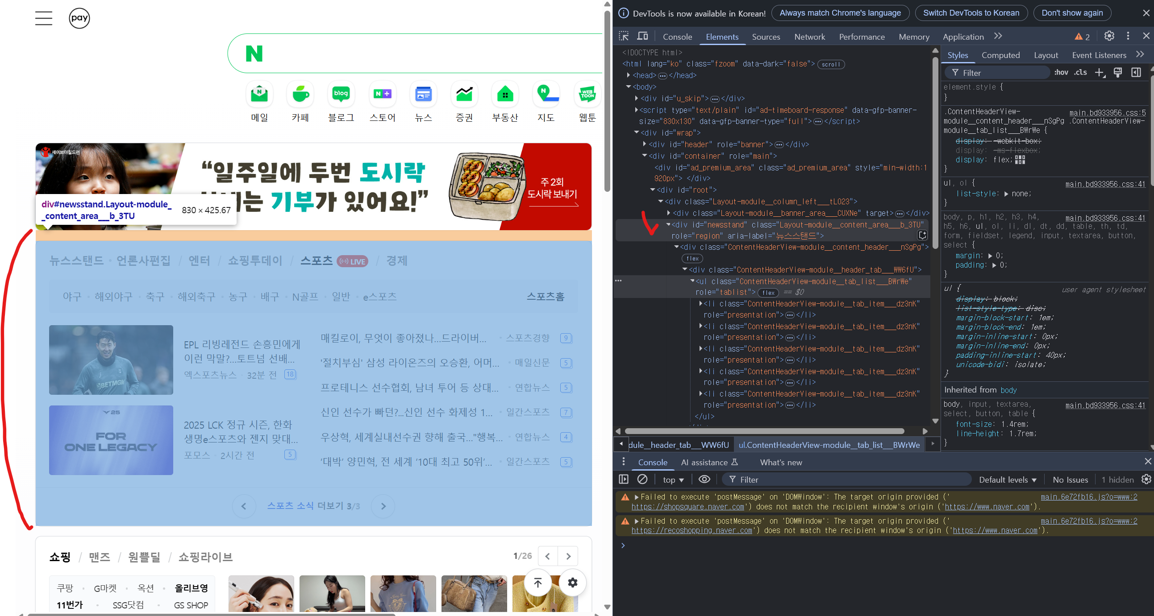Click Switch DevTools to Korean button
1154x616 pixels.
[x=971, y=13]
